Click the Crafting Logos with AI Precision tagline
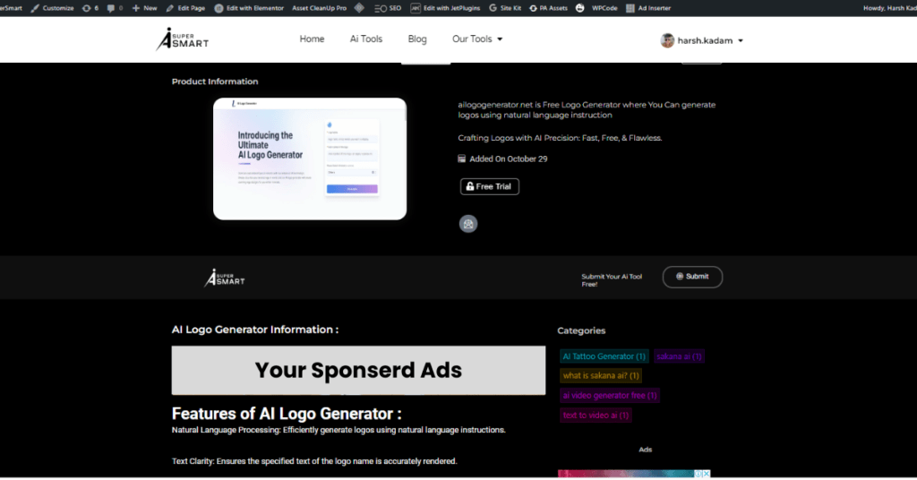The image size is (917, 480). 560,138
